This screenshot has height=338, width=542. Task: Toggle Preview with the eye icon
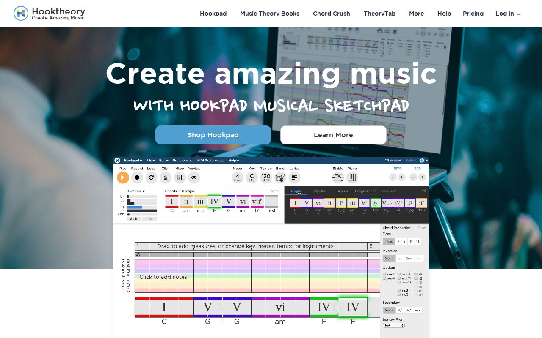pos(194,177)
